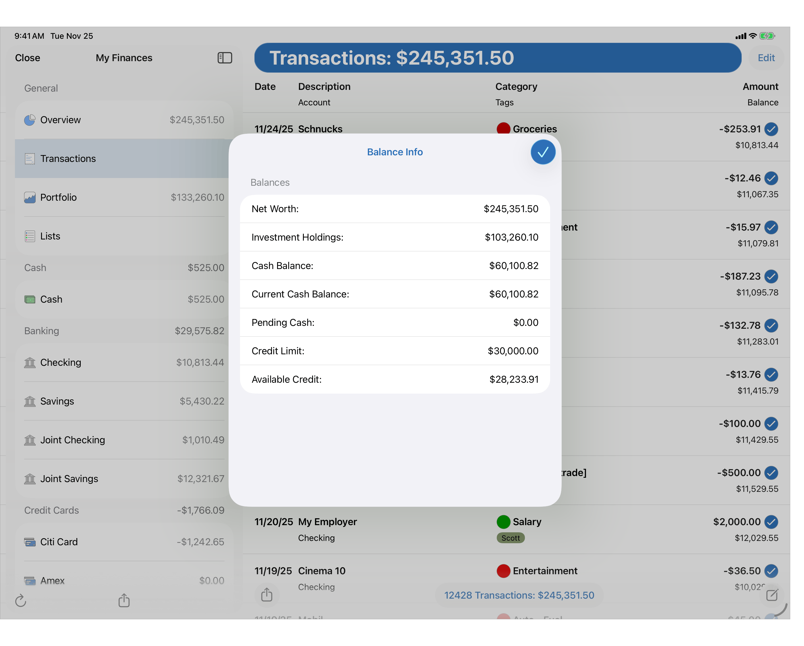Toggle cleared checkmark on Salary transaction
The image size is (804, 646).
coord(771,522)
